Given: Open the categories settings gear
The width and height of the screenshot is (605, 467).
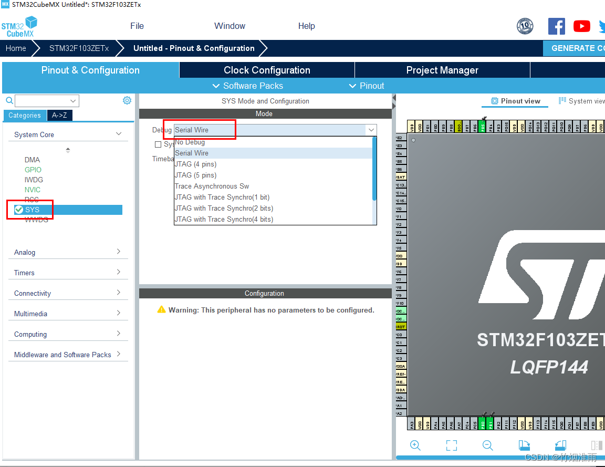Looking at the screenshot, I should tap(127, 100).
